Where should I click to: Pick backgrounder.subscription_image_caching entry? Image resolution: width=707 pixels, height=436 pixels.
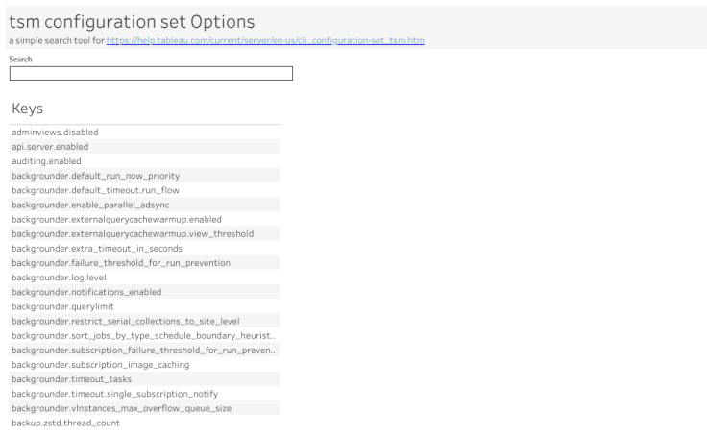[100, 365]
